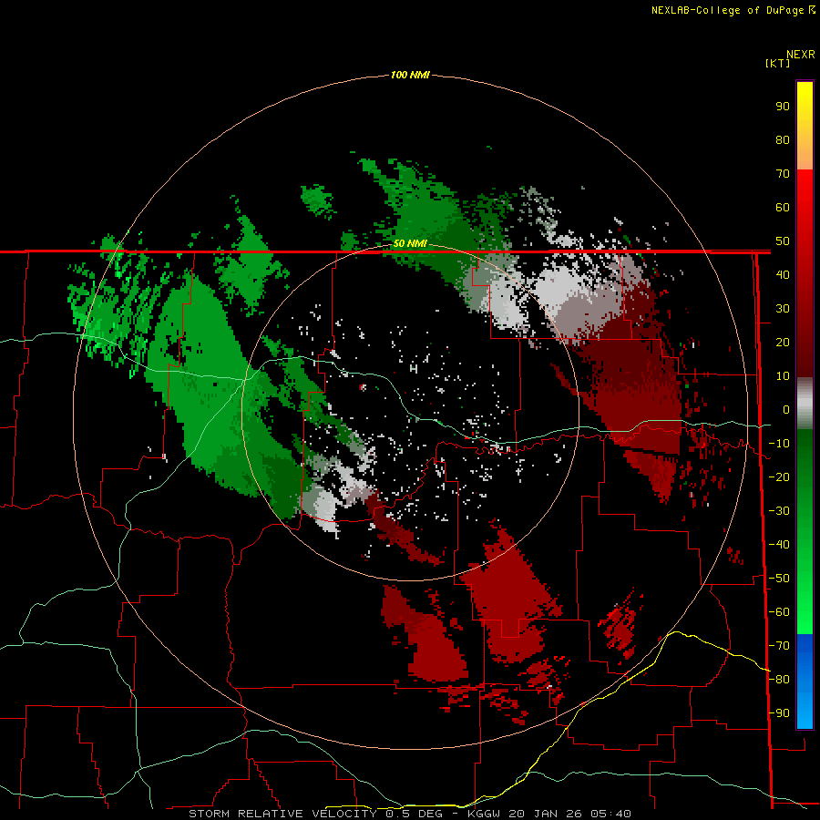
Task: Click the NEXR label above the color scale
Action: (800, 55)
